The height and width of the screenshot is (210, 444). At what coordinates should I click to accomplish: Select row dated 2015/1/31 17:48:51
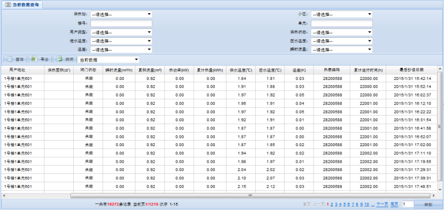coord(219,187)
